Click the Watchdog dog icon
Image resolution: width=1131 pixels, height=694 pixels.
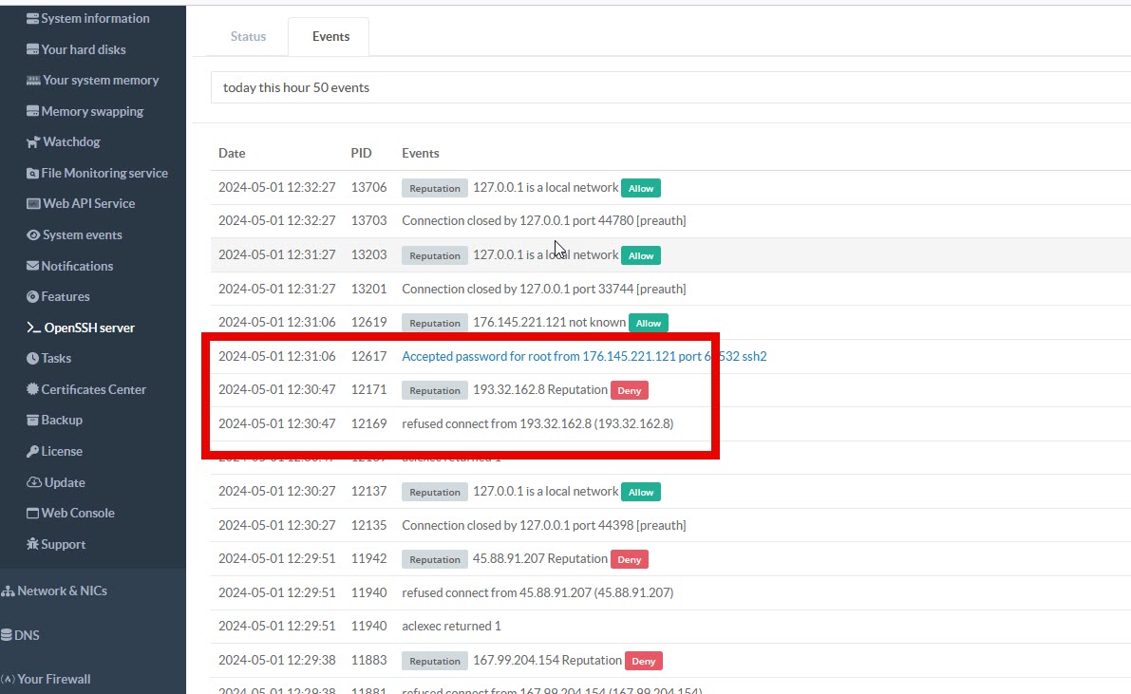pyautogui.click(x=33, y=142)
